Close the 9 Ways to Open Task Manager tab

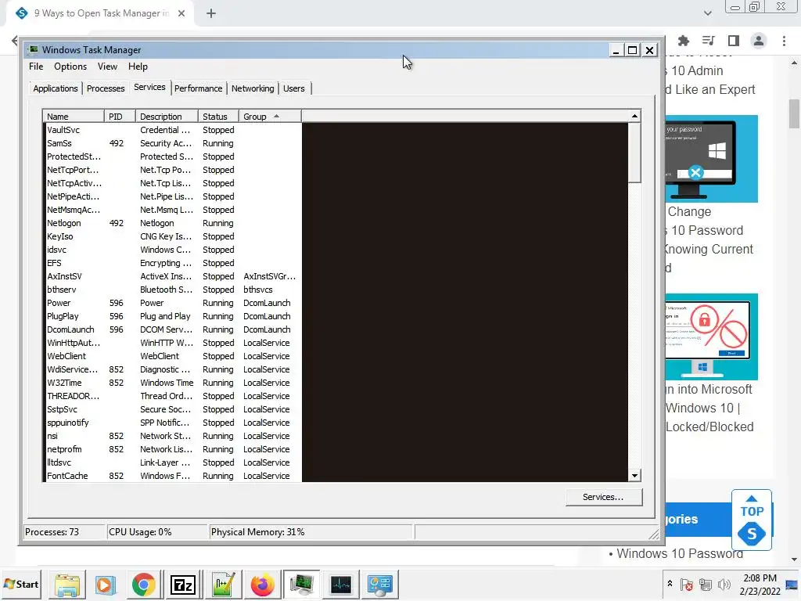click(x=181, y=14)
